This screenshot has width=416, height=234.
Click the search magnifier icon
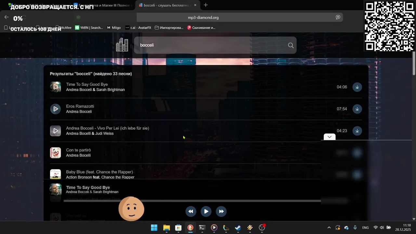[x=291, y=45]
